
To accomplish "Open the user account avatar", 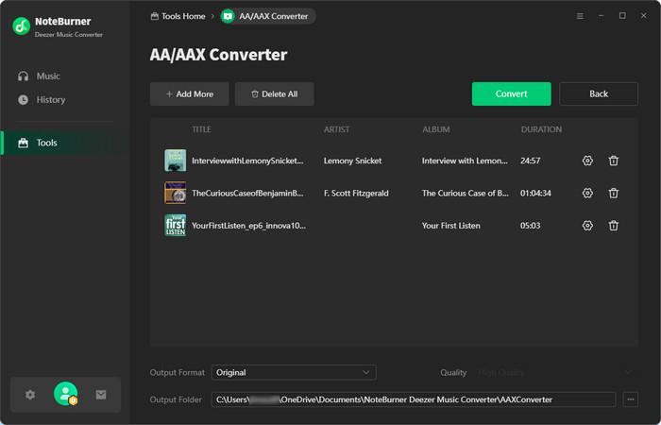I will coord(65,394).
